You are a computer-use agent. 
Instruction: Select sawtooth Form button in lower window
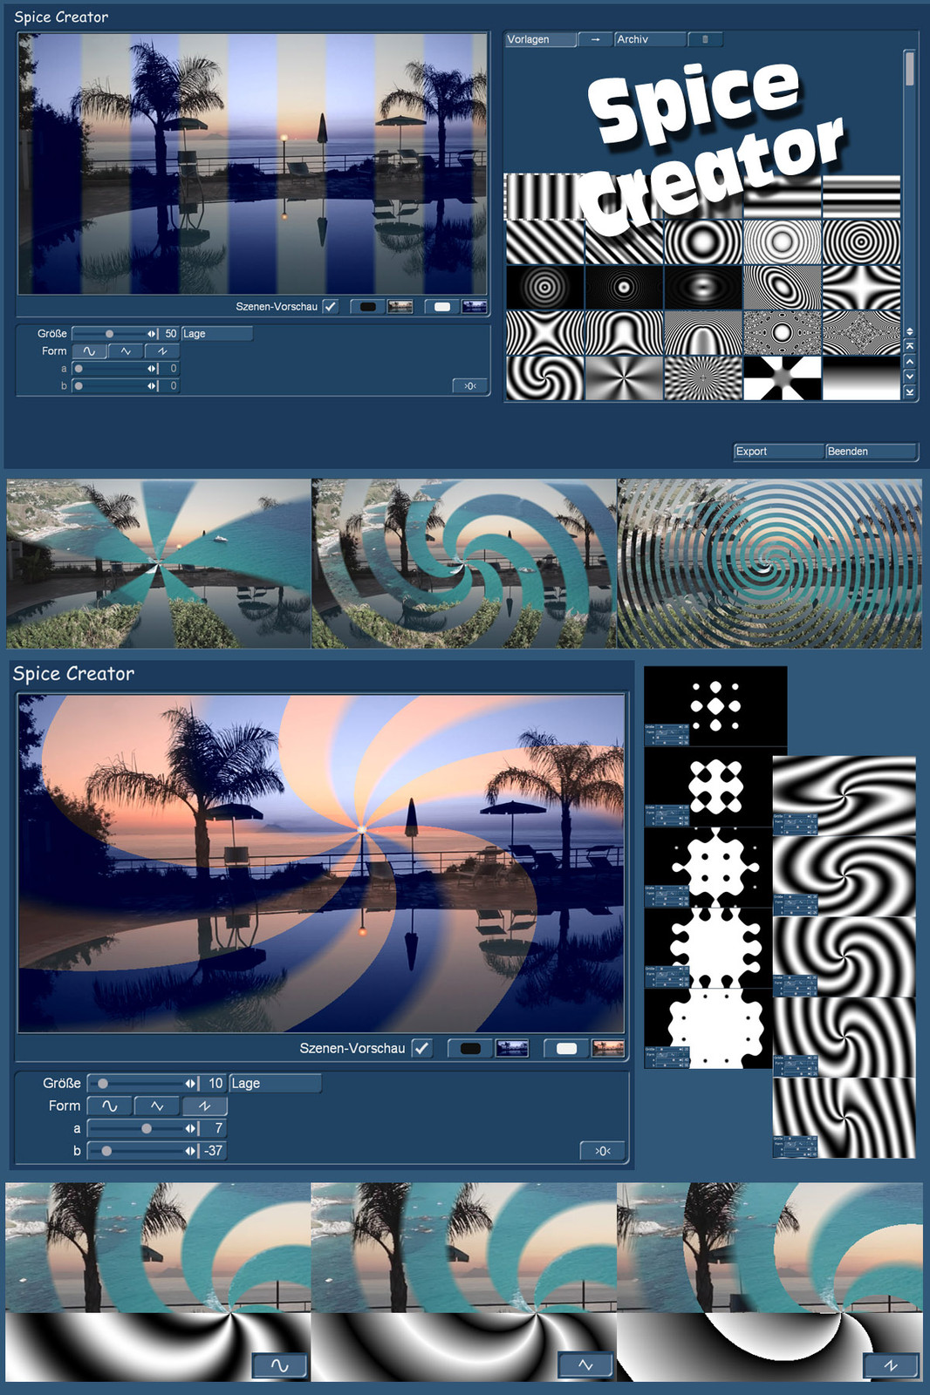(x=204, y=1106)
